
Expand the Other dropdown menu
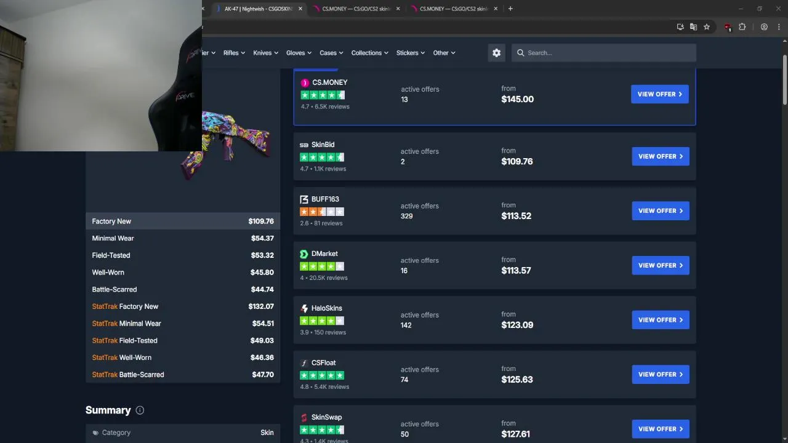tap(444, 53)
